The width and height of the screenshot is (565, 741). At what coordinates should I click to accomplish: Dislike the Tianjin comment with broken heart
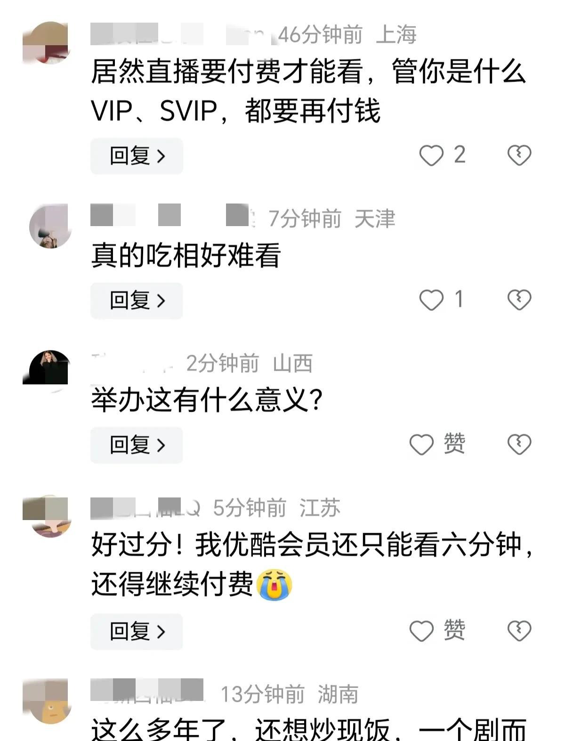[x=519, y=300]
